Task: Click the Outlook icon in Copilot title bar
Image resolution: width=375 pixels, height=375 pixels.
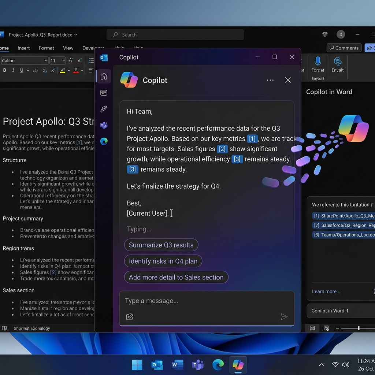Action: pos(104,57)
